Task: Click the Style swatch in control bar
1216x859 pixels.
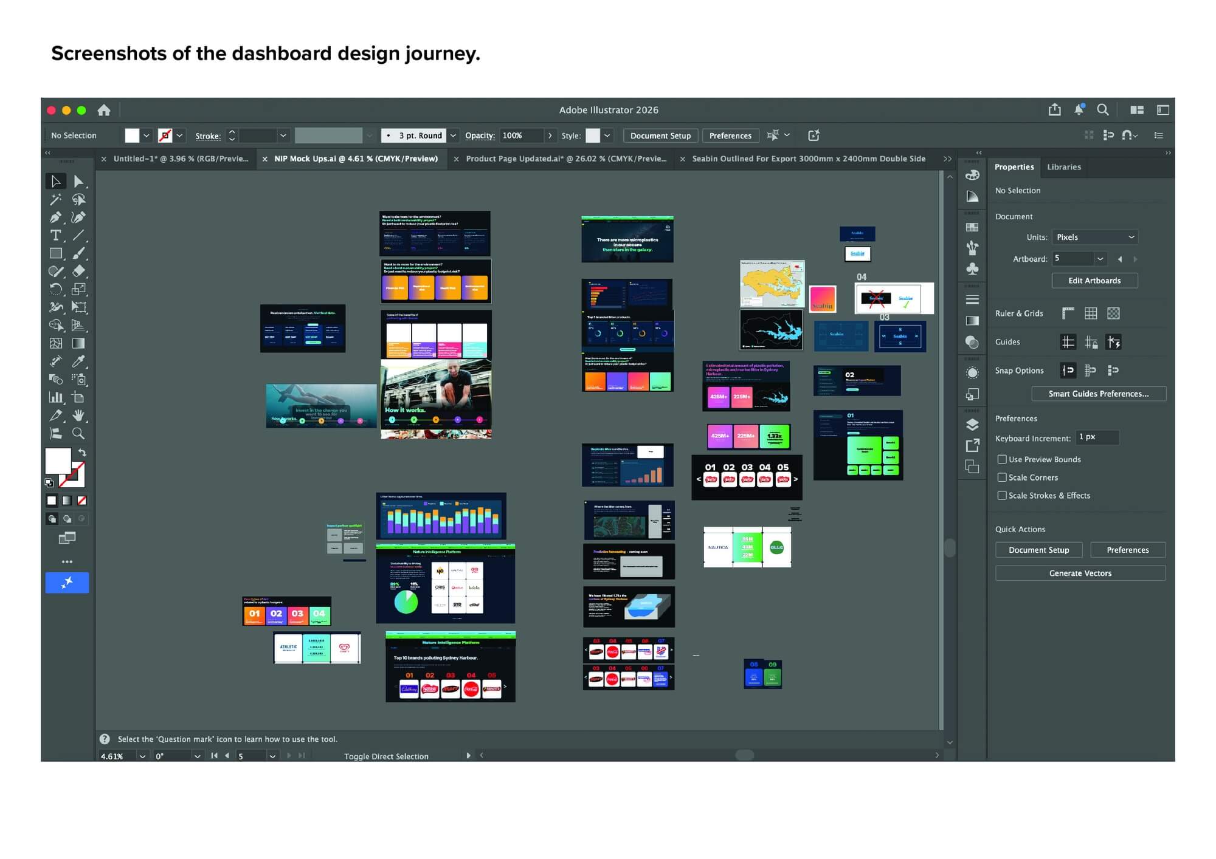Action: [x=593, y=135]
